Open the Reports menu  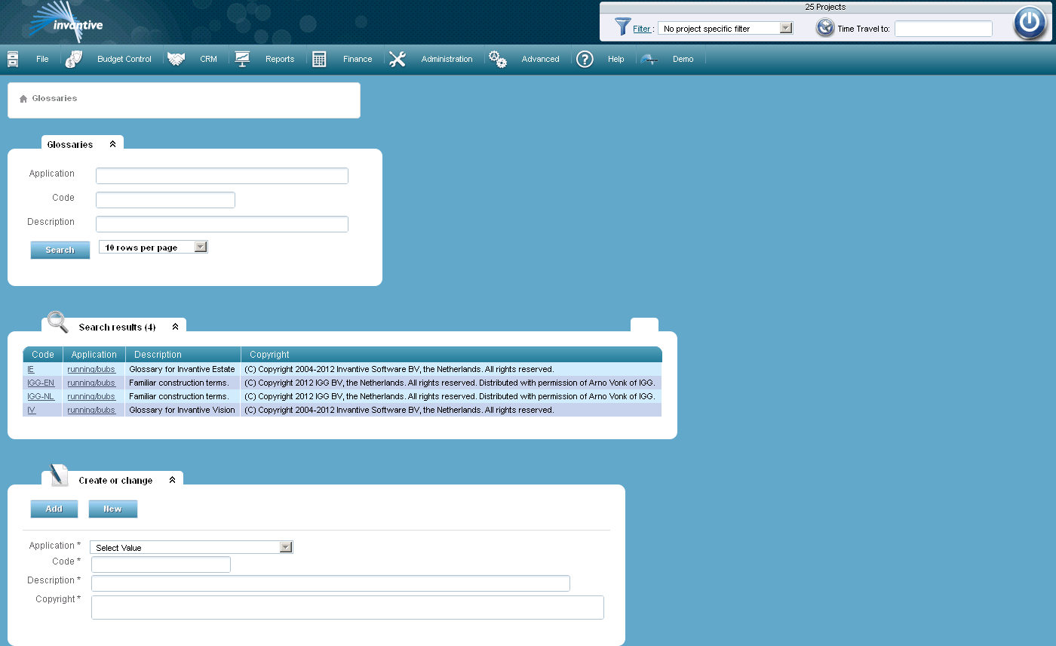point(279,59)
